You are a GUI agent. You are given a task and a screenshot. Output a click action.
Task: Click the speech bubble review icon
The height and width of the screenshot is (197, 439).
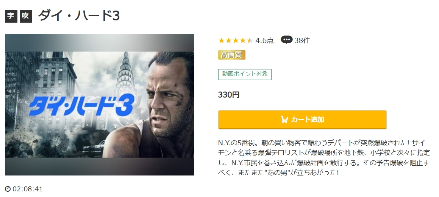tap(286, 40)
